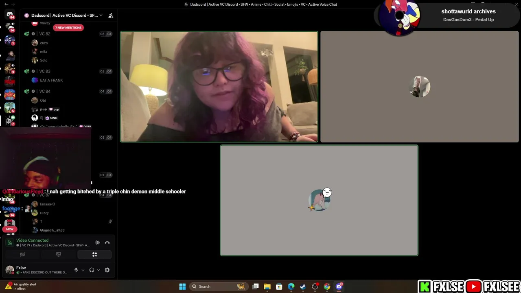Join voice channel VC 82

pyautogui.click(x=45, y=34)
